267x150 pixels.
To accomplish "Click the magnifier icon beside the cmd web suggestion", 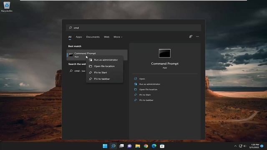I will (x=71, y=71).
